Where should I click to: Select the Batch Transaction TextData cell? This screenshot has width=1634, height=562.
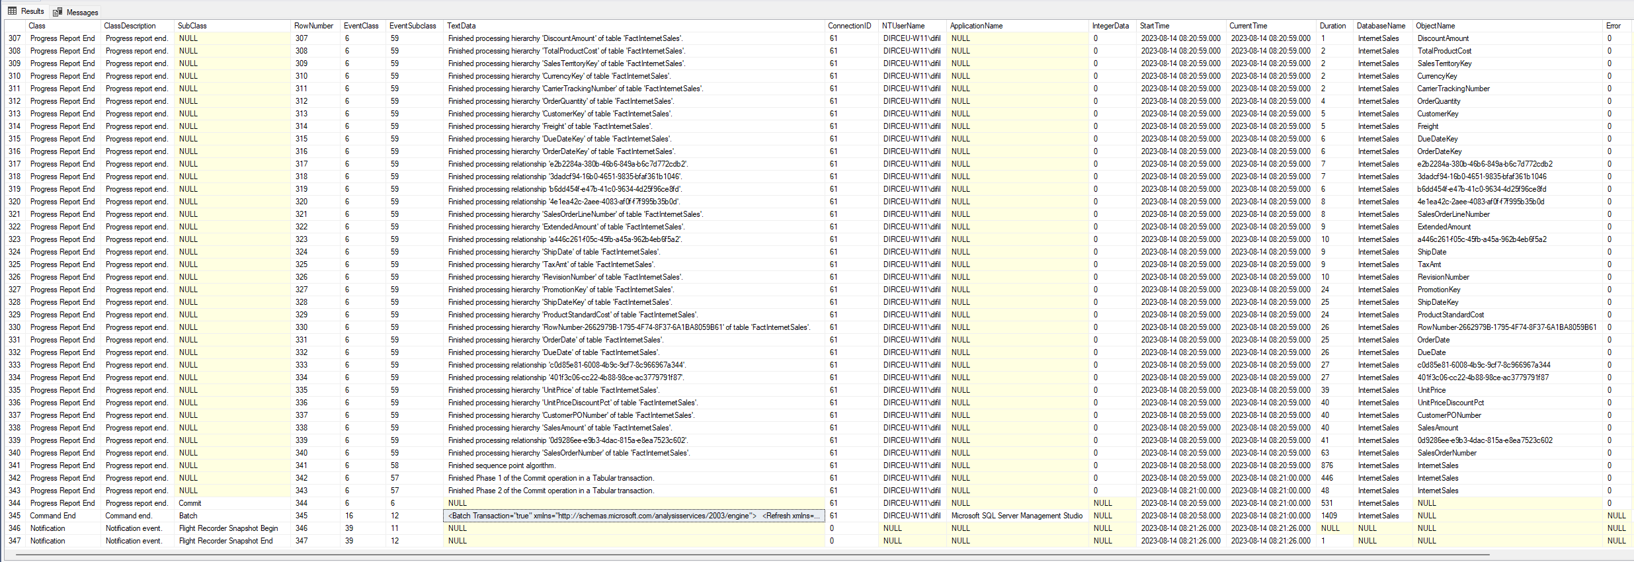(x=633, y=516)
